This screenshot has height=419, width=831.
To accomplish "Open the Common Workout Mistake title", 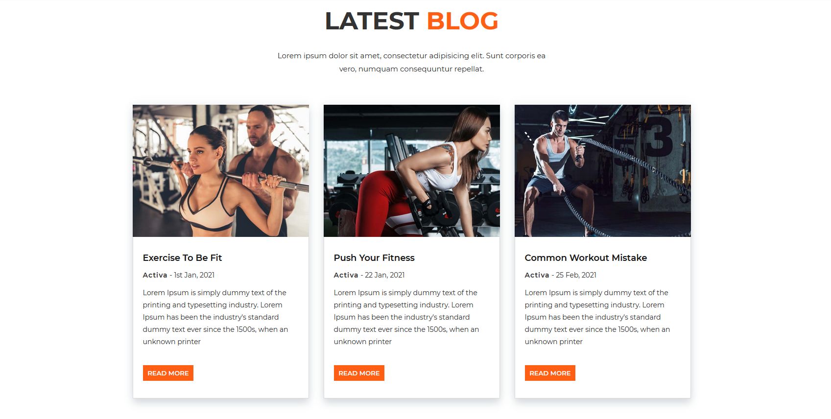I will [586, 258].
